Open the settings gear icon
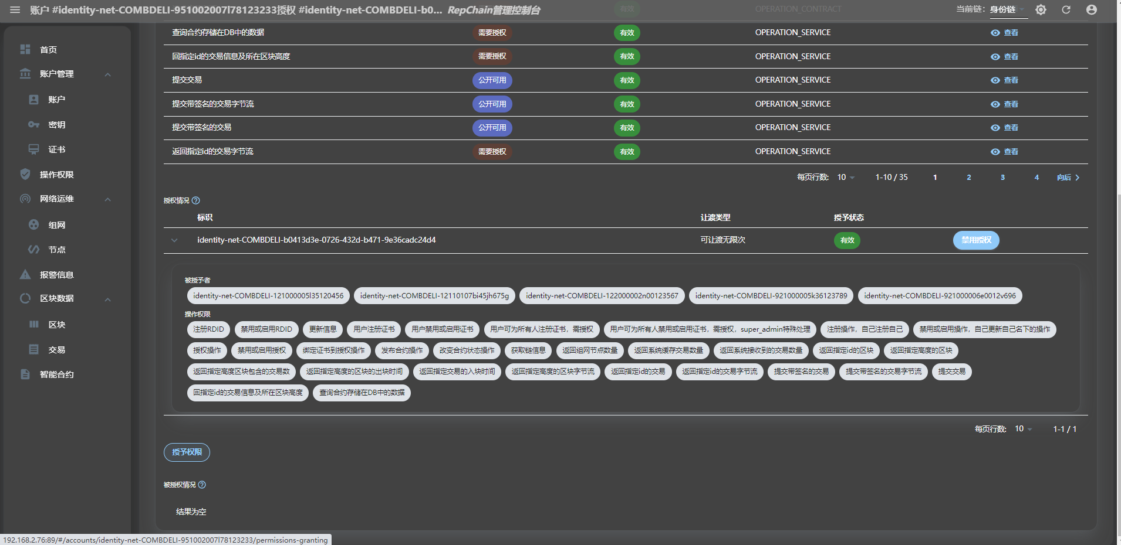This screenshot has height=545, width=1121. (x=1041, y=10)
